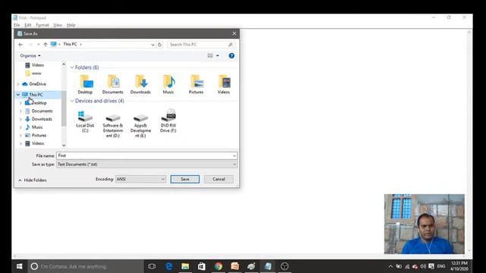Open the view options dropdown arrow
The width and height of the screenshot is (486, 273).
click(x=218, y=55)
